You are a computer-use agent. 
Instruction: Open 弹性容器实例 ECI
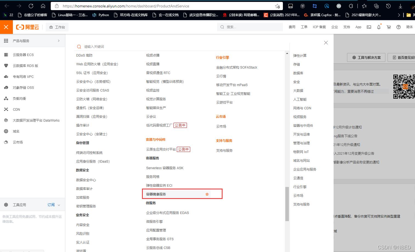point(159,186)
